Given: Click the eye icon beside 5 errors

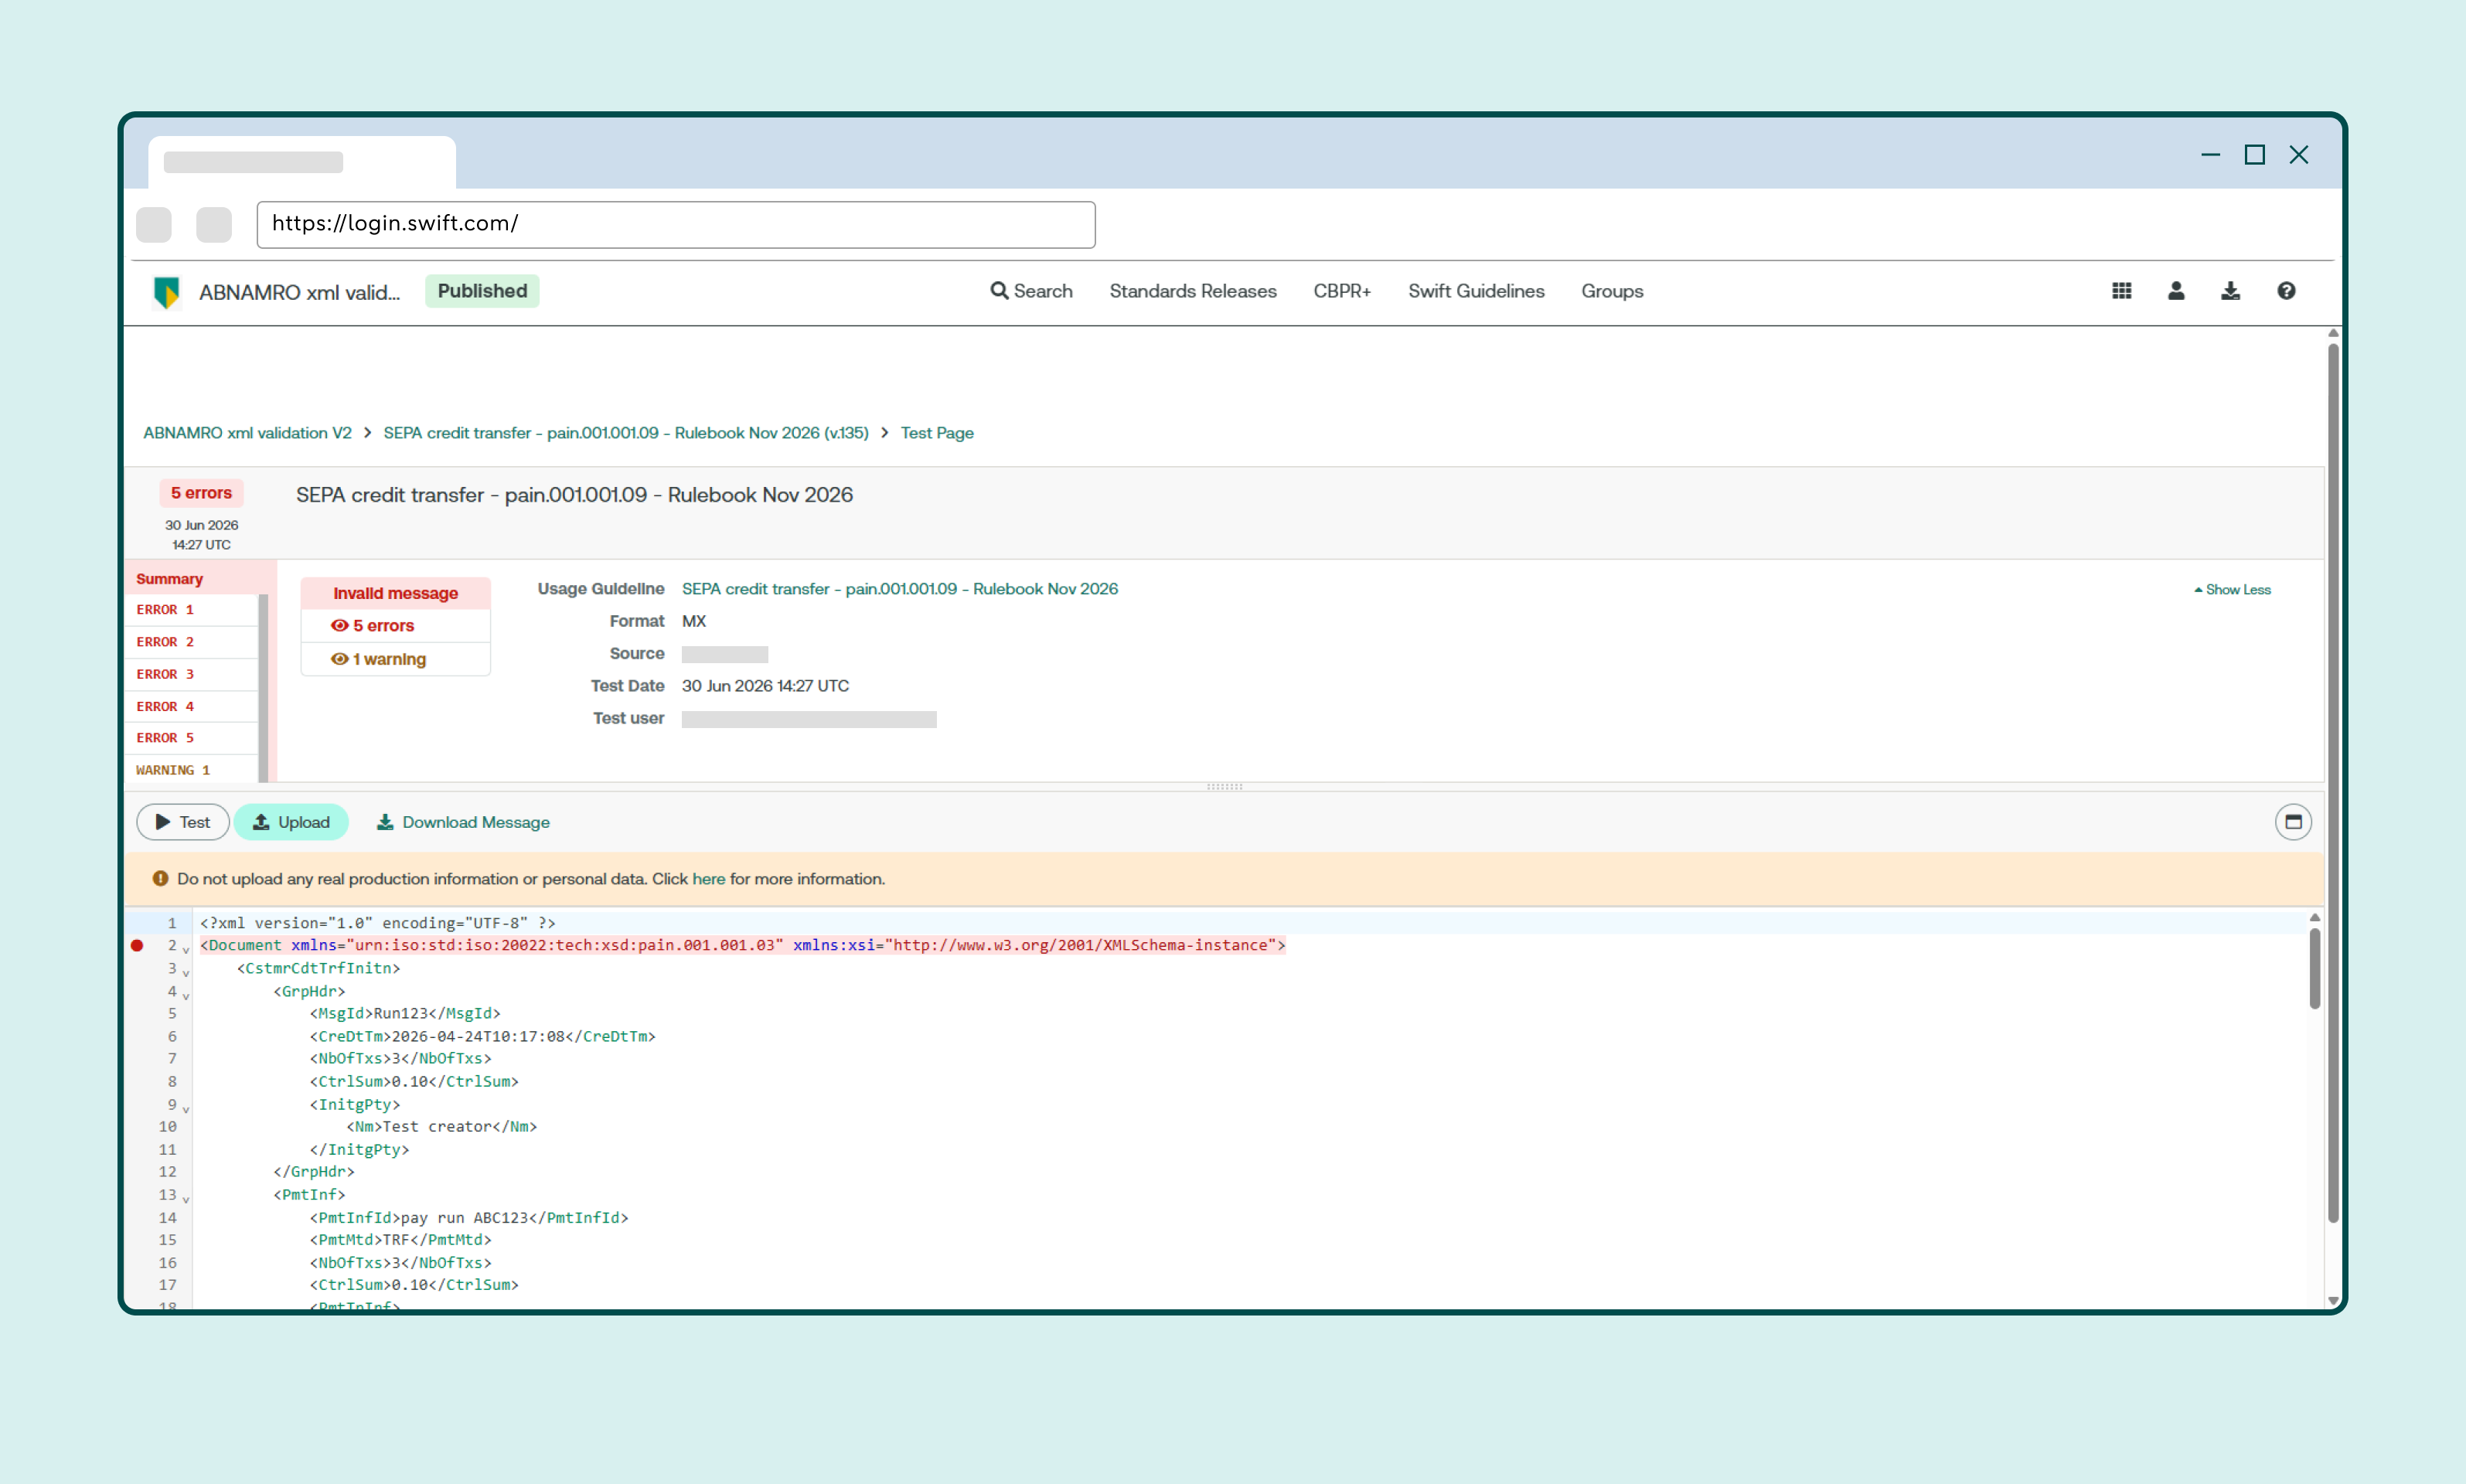Looking at the screenshot, I should pyautogui.click(x=340, y=626).
